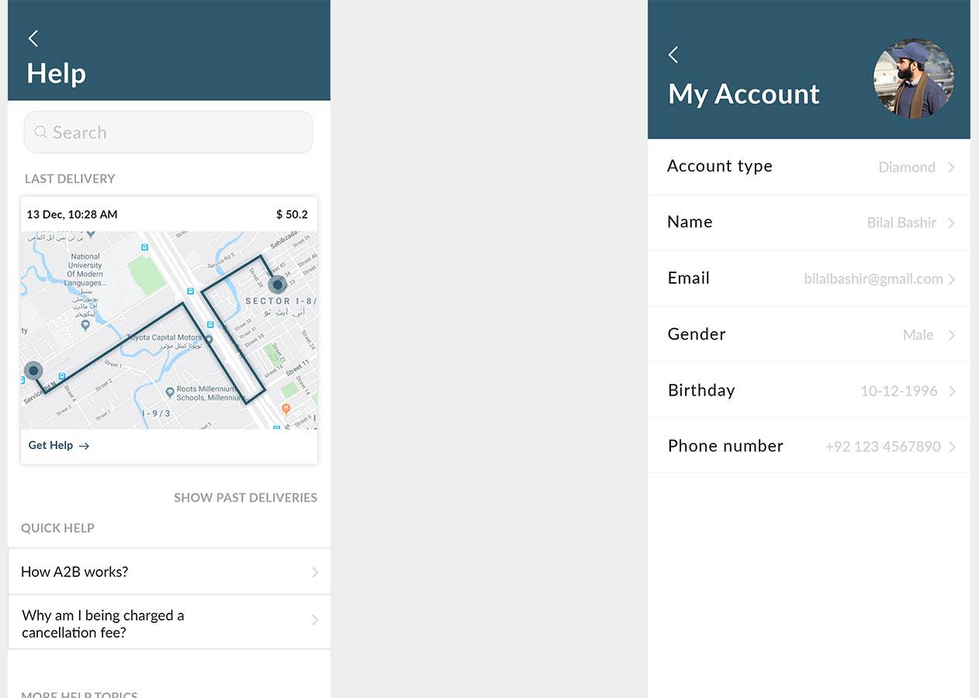The image size is (979, 698).
Task: Click the arrow next to Get Help
Action: tap(85, 446)
